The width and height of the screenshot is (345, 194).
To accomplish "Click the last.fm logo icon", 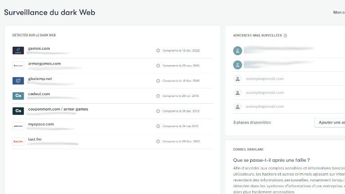I will (x=18, y=141).
